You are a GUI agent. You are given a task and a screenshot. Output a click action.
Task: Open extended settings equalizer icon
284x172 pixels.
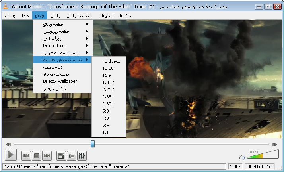82,156
